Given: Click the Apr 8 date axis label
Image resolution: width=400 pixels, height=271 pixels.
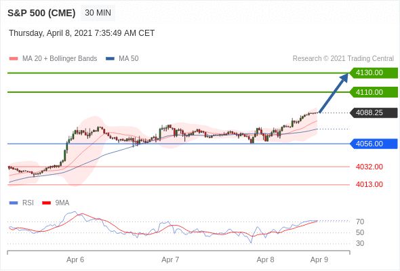Looking at the screenshot, I should pyautogui.click(x=266, y=259).
